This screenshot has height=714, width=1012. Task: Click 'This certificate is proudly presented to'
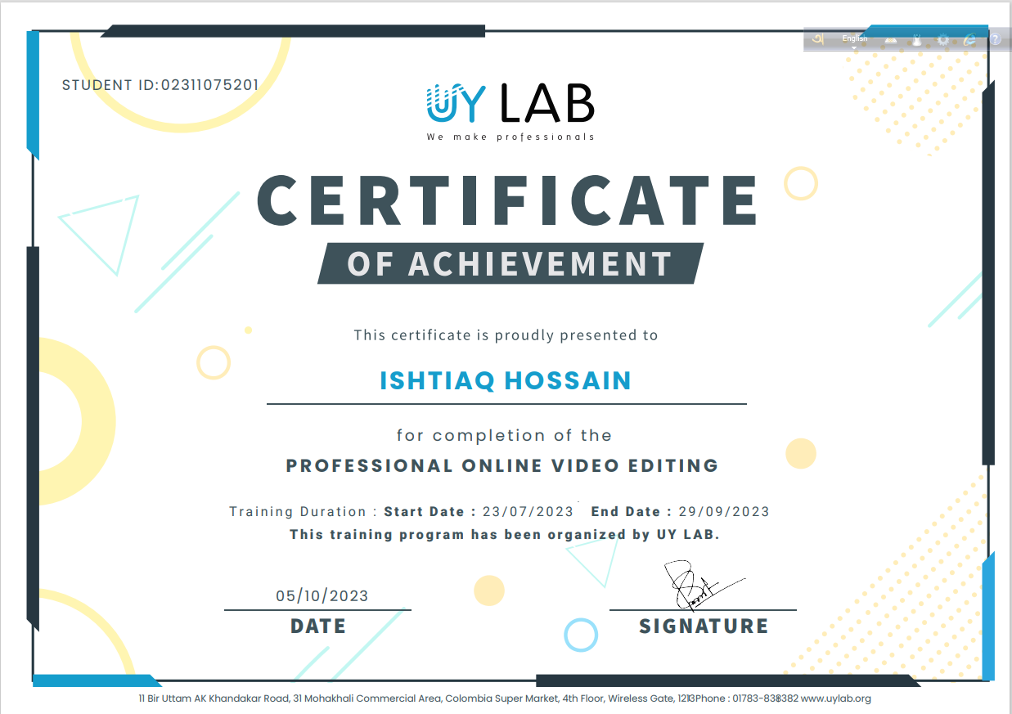pos(506,335)
